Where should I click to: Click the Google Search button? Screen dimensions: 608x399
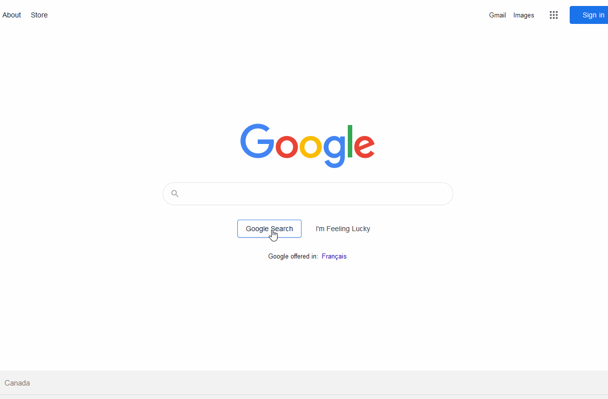point(269,229)
